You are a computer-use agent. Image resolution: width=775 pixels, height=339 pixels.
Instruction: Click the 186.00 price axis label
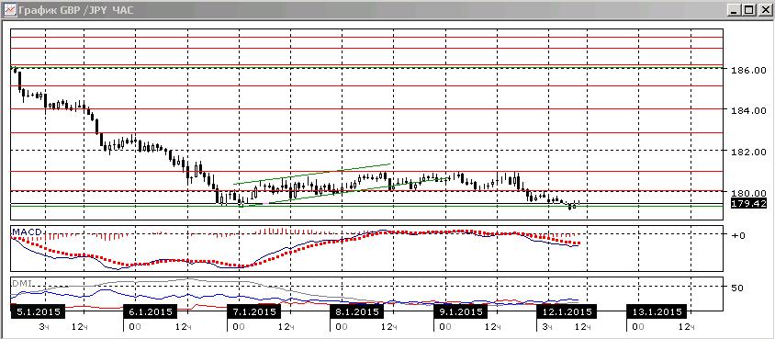(x=749, y=71)
